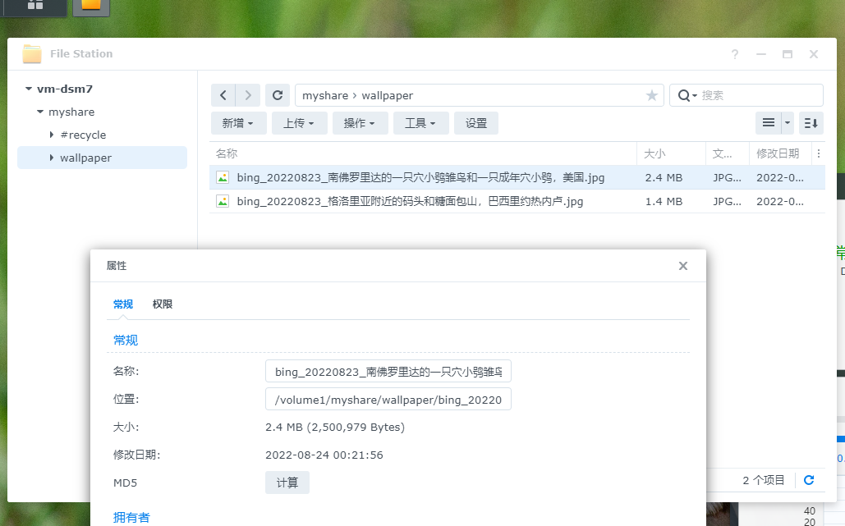This screenshot has width=845, height=526.
Task: Sort by the 文... file type column header
Action: coord(728,153)
